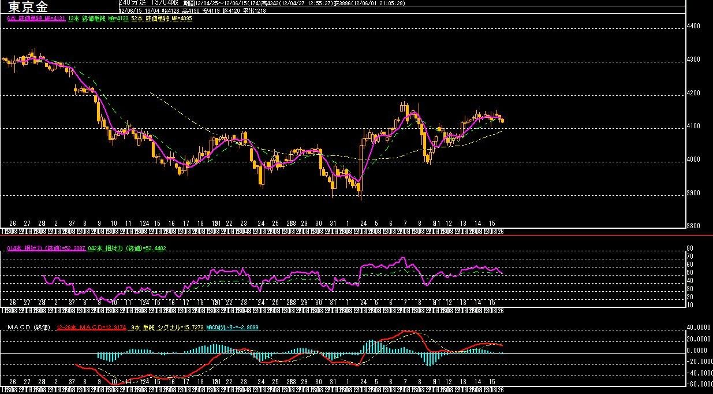
Task: Click the 20.0000 MACD scale label
Action: (x=698, y=339)
